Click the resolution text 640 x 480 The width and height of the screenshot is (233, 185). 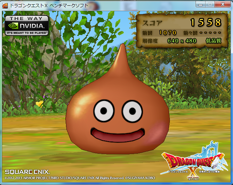click(x=182, y=41)
